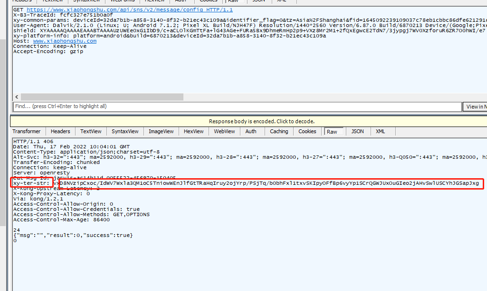The image size is (487, 291).
Task: Click the Alt-Svc header line
Action: coord(250,157)
